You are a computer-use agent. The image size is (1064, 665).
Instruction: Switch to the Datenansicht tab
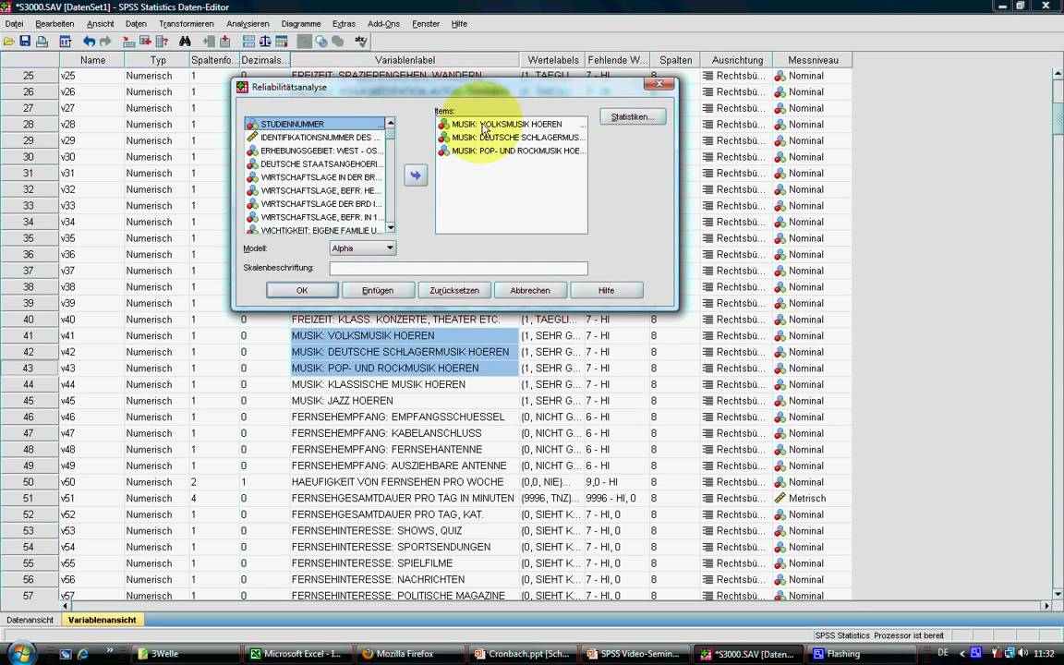30,620
